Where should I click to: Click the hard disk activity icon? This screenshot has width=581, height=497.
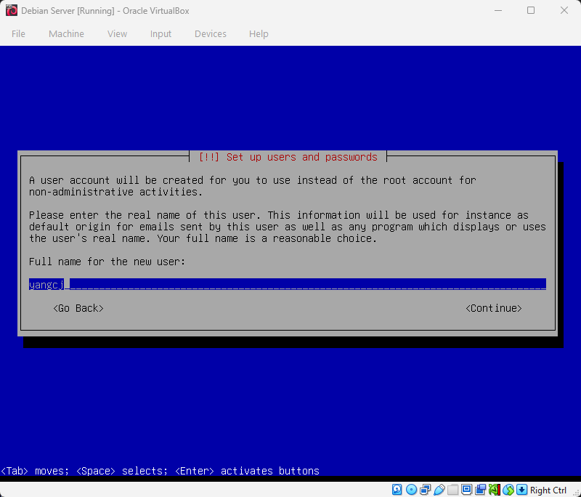tap(397, 489)
